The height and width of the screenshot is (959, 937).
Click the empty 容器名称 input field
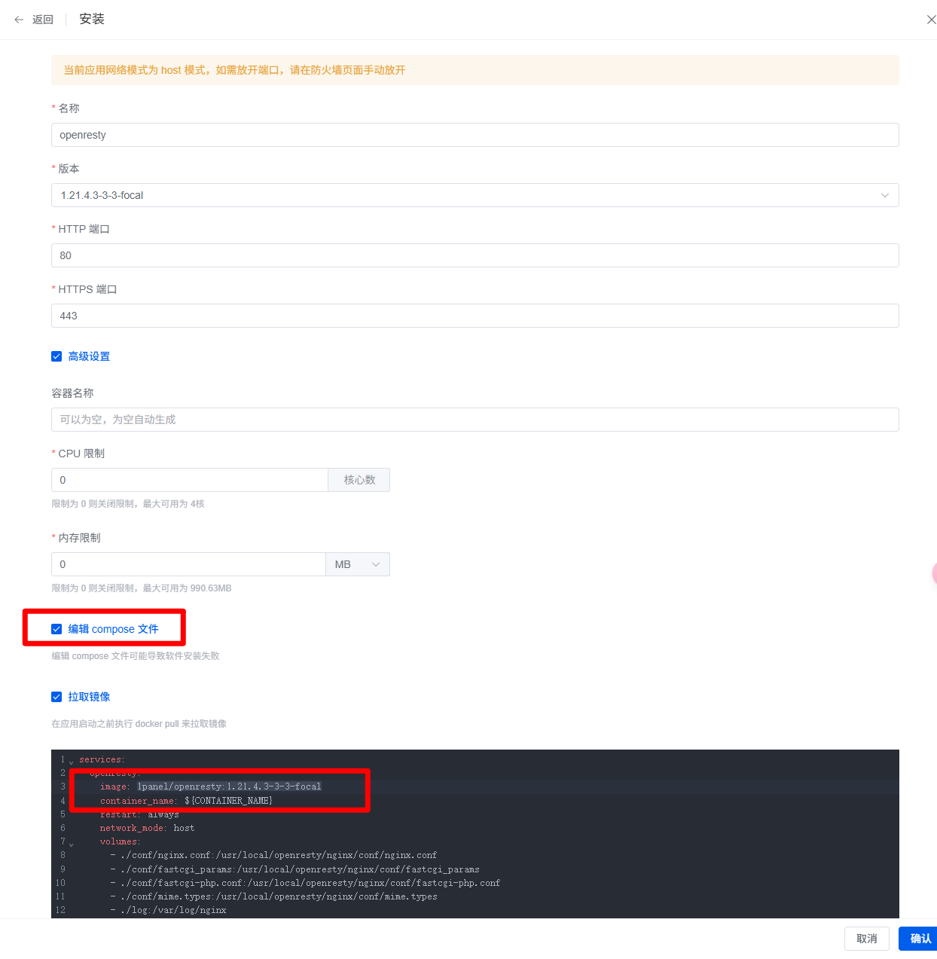click(475, 420)
